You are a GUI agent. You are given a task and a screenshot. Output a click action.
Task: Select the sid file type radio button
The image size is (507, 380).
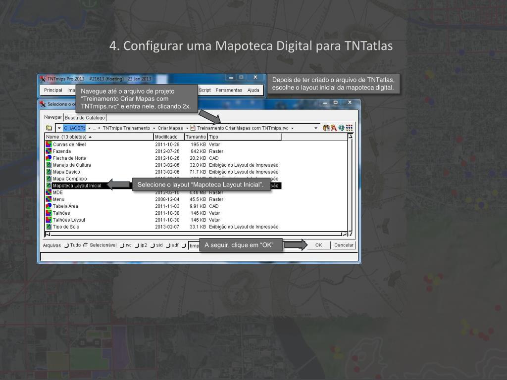152,245
